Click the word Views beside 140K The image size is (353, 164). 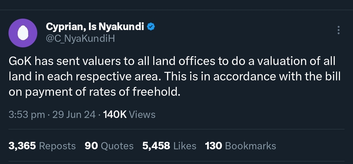click(x=142, y=115)
